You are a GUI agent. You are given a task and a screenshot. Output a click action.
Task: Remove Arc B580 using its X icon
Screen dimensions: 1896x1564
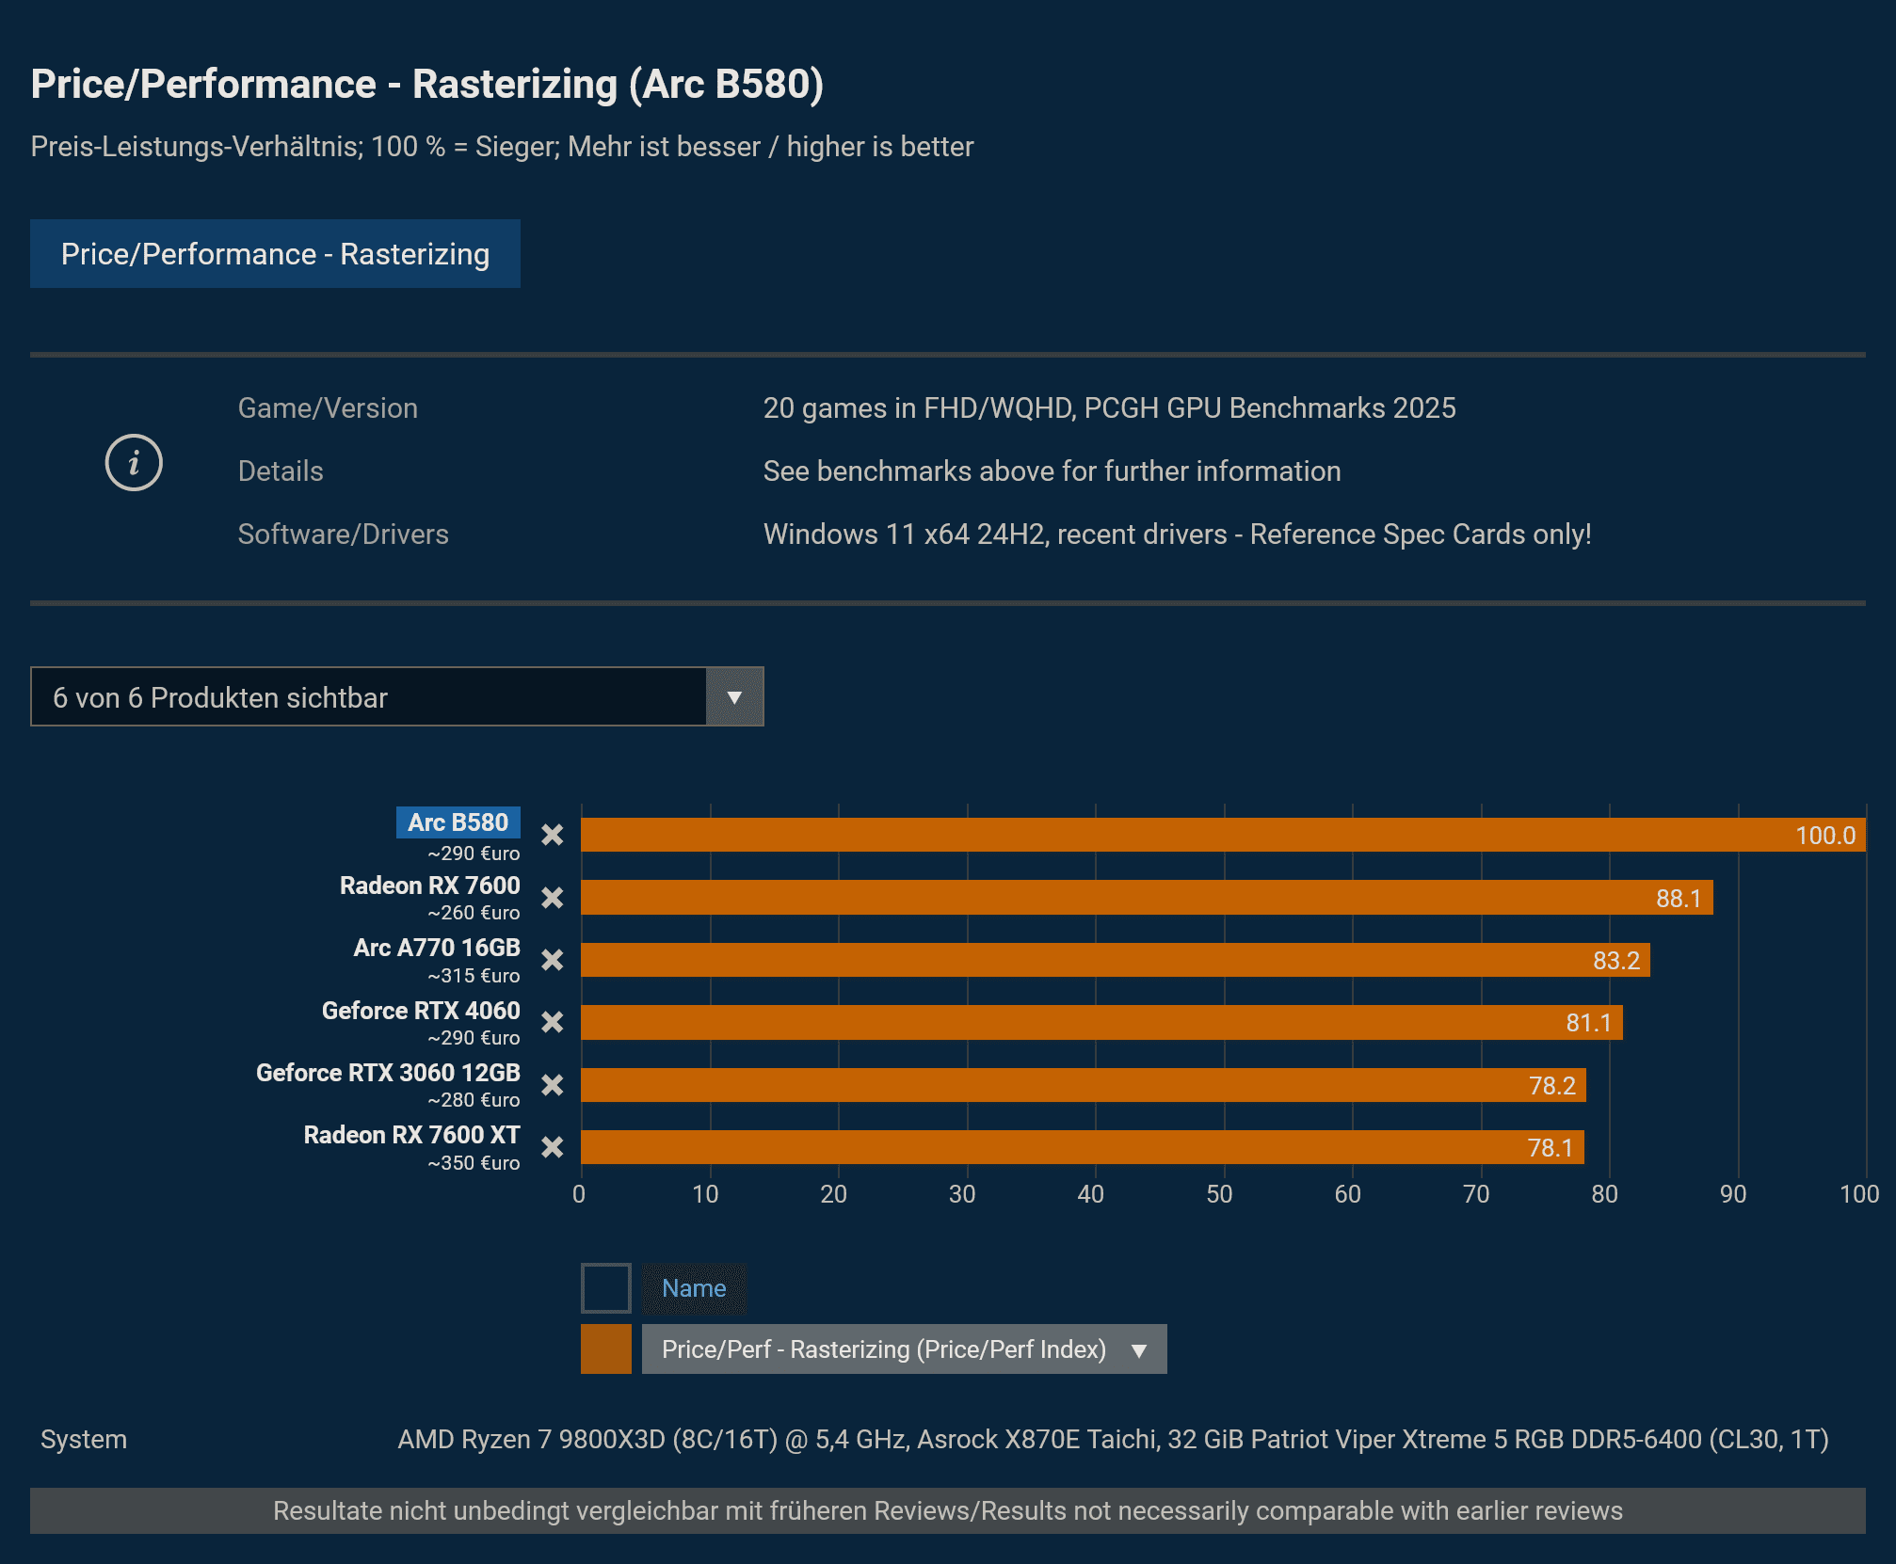pyautogui.click(x=553, y=836)
